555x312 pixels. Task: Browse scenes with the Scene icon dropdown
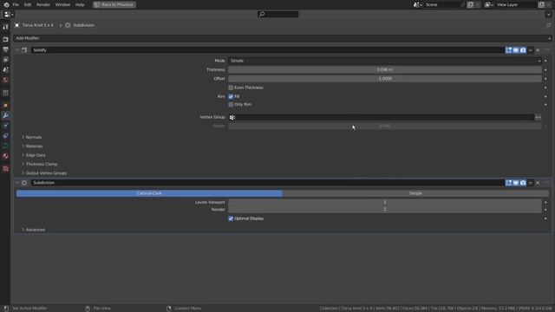418,4
